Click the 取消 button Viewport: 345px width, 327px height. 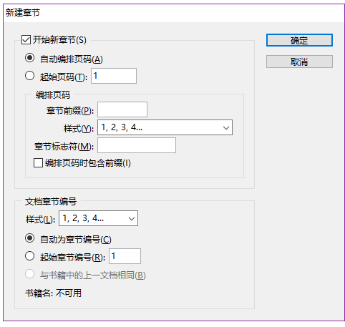(299, 62)
